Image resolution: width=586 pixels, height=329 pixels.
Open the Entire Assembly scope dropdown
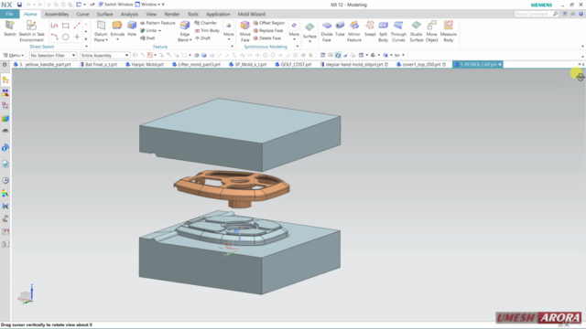point(104,55)
